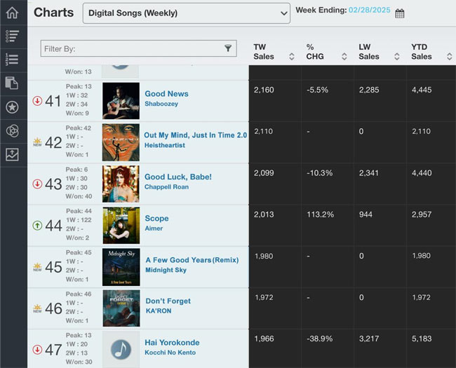Click the funnel filter icon
This screenshot has height=368, width=456.
click(x=228, y=48)
